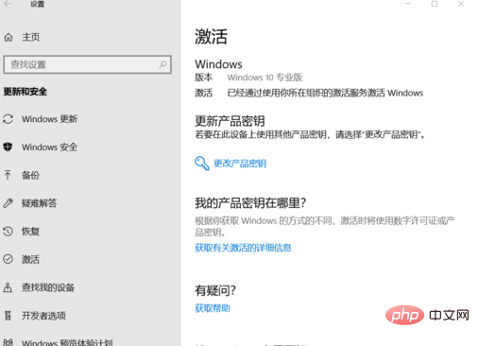Viewport: 479px width, 346px height.
Task: Open the 备份 backup section
Action: click(x=30, y=175)
